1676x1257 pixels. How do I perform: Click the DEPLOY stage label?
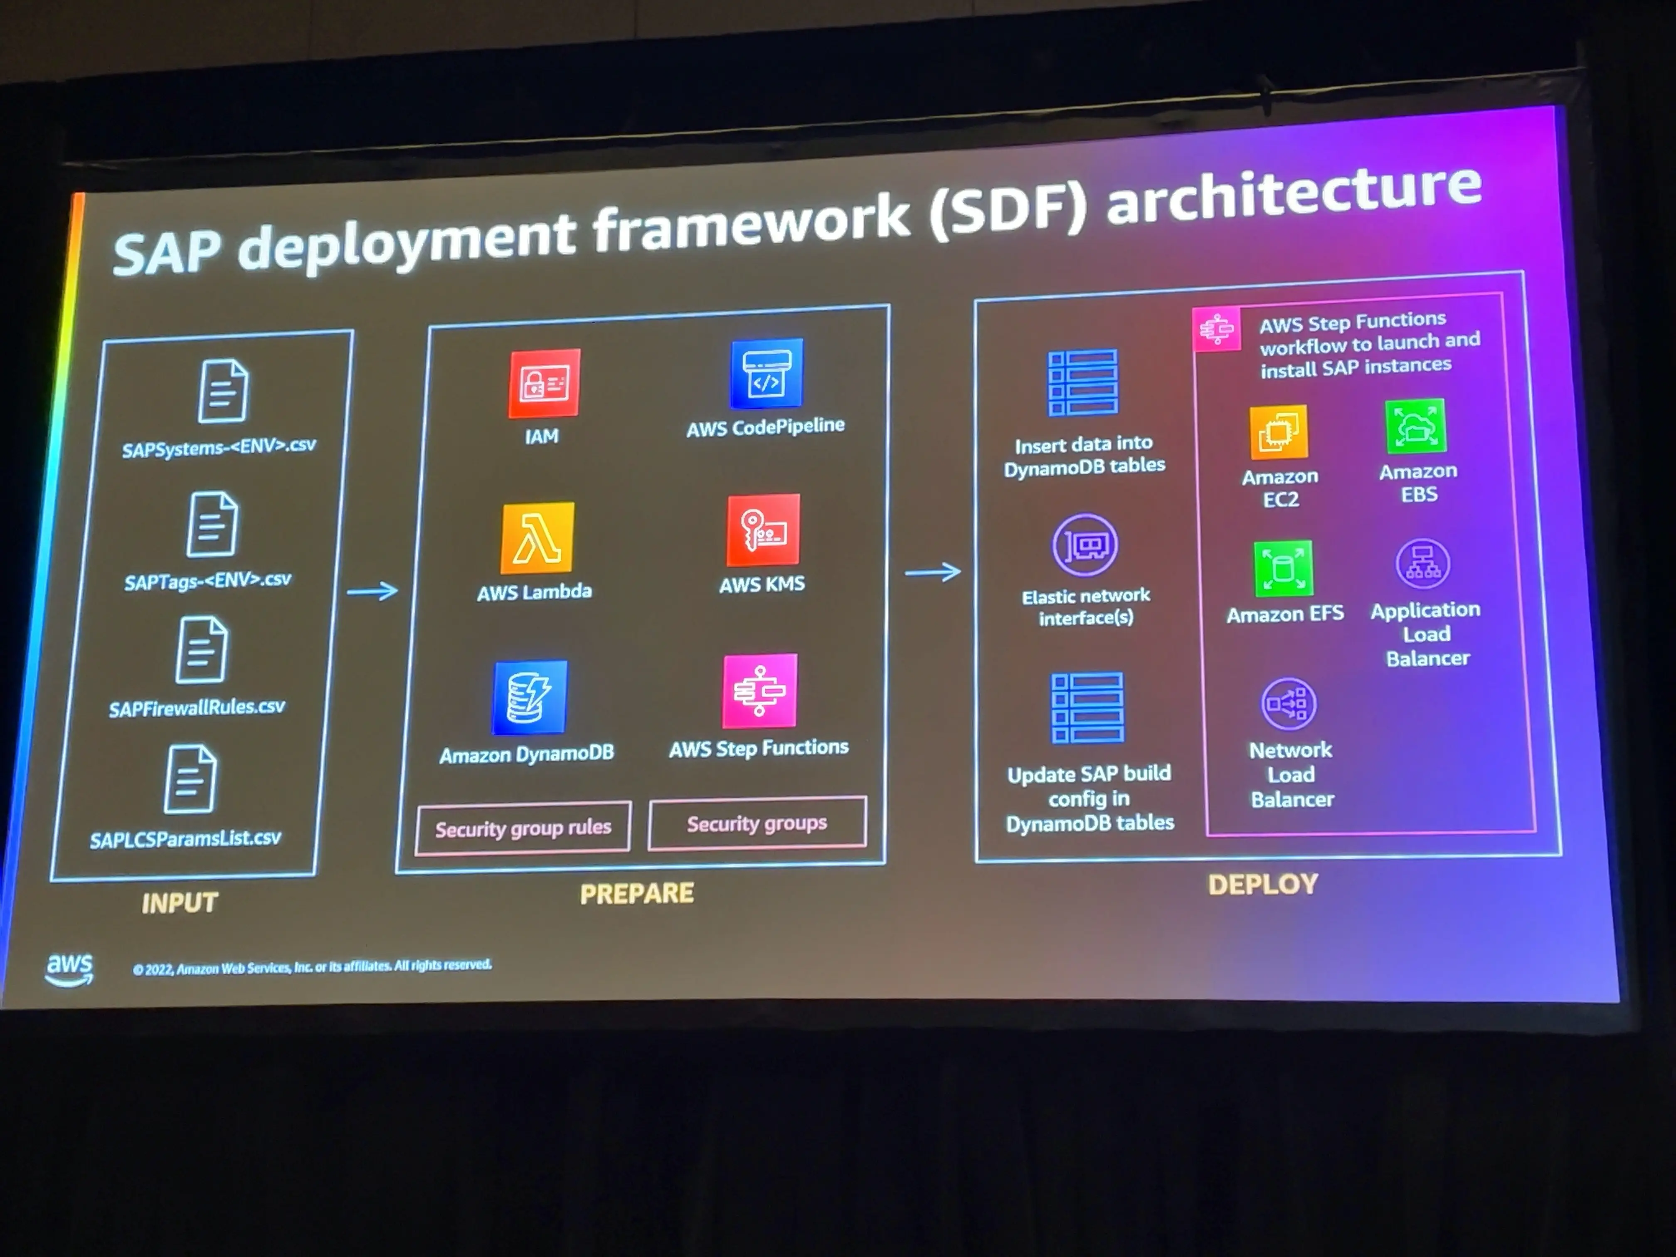pos(1263,884)
